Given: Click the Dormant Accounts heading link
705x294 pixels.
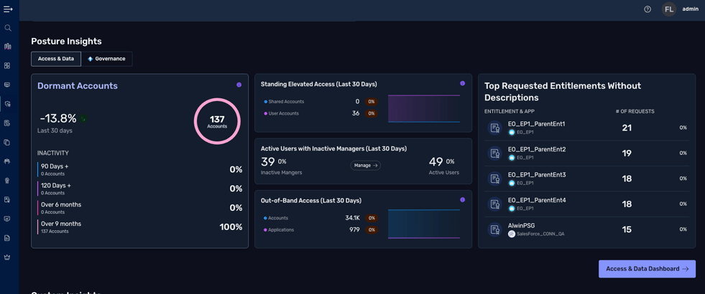Looking at the screenshot, I should click(x=78, y=86).
